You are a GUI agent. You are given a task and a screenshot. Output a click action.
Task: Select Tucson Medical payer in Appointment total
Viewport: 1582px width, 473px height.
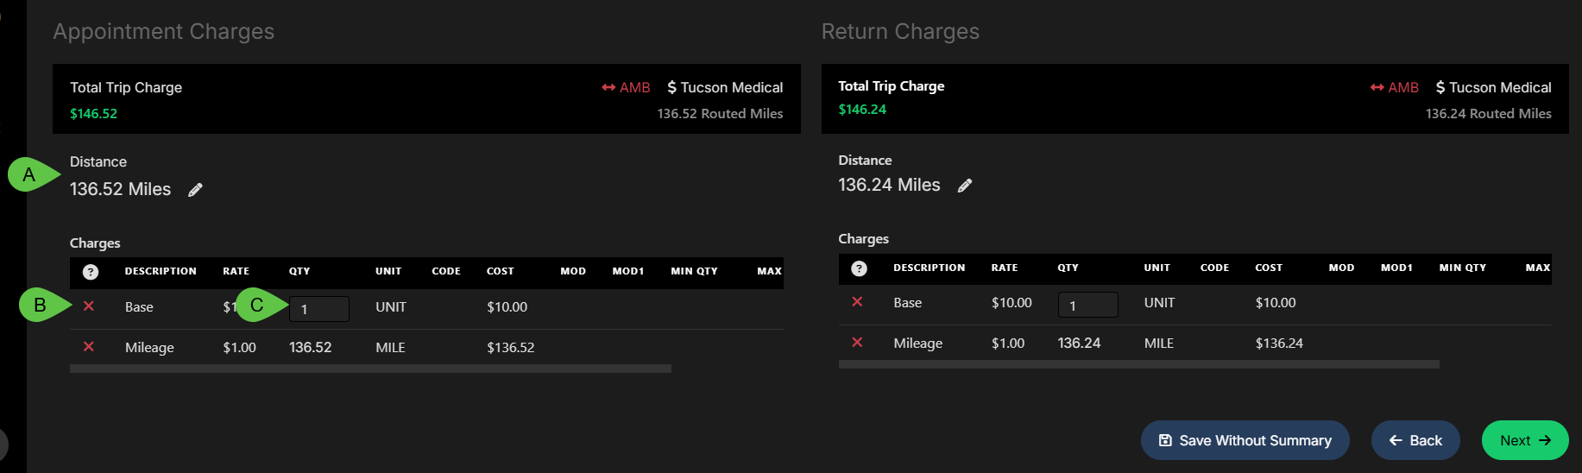[725, 87]
